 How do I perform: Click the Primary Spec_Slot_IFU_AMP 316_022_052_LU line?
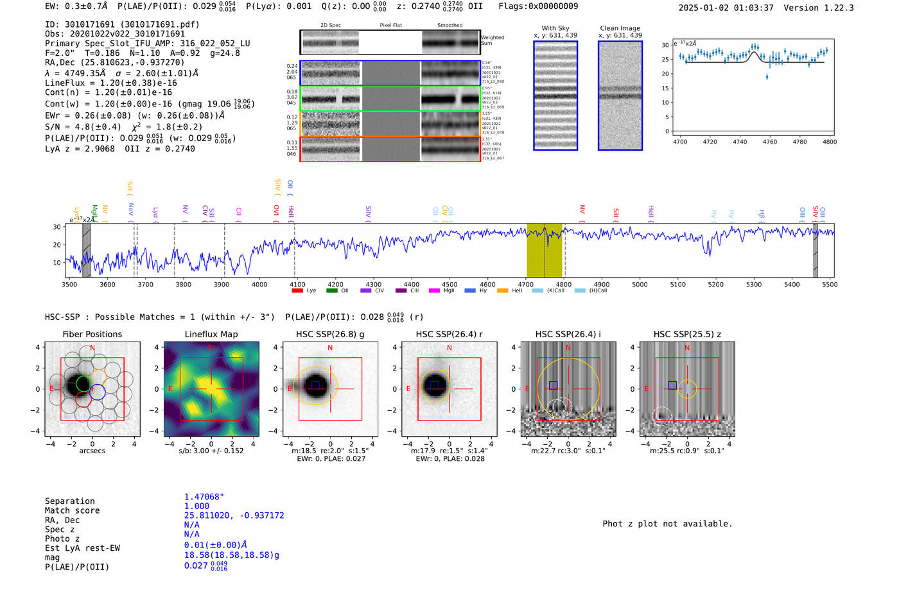pos(148,44)
